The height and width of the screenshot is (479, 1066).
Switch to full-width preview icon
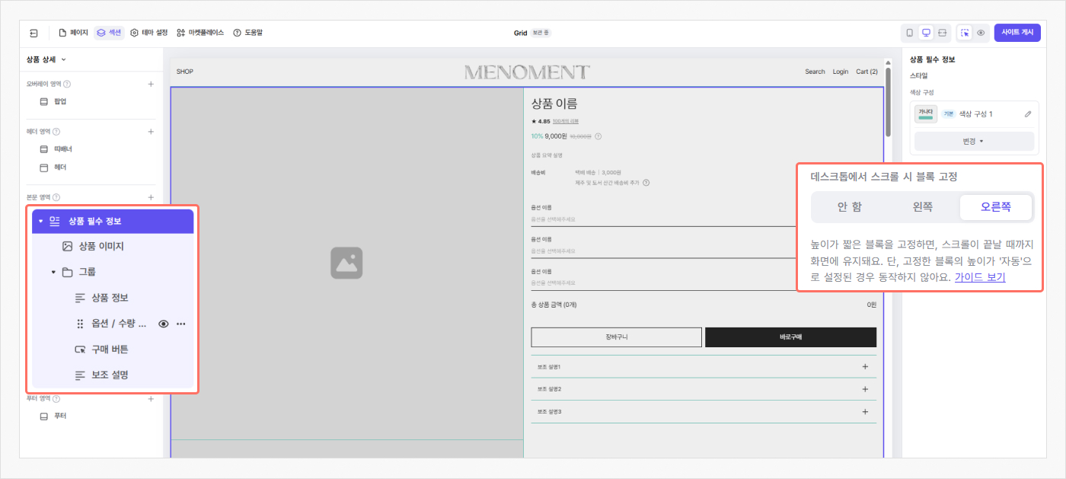[943, 33]
